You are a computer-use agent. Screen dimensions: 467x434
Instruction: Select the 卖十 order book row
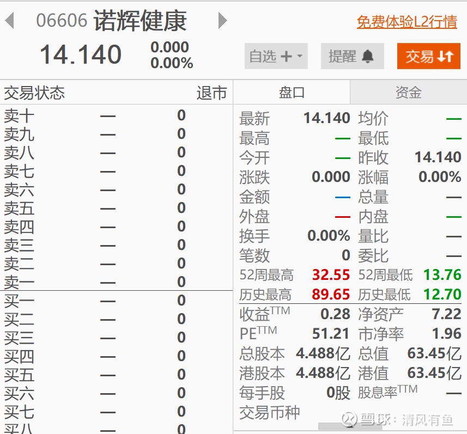(116, 115)
